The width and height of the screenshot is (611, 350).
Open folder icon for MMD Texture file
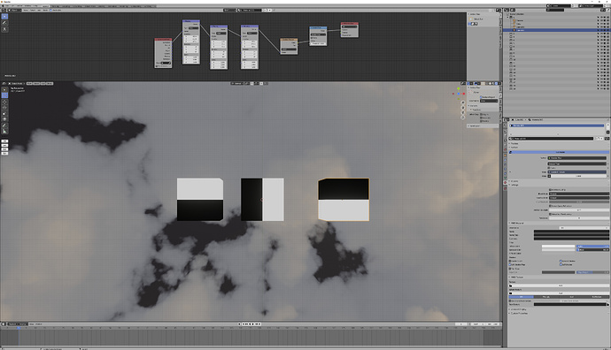pos(510,285)
